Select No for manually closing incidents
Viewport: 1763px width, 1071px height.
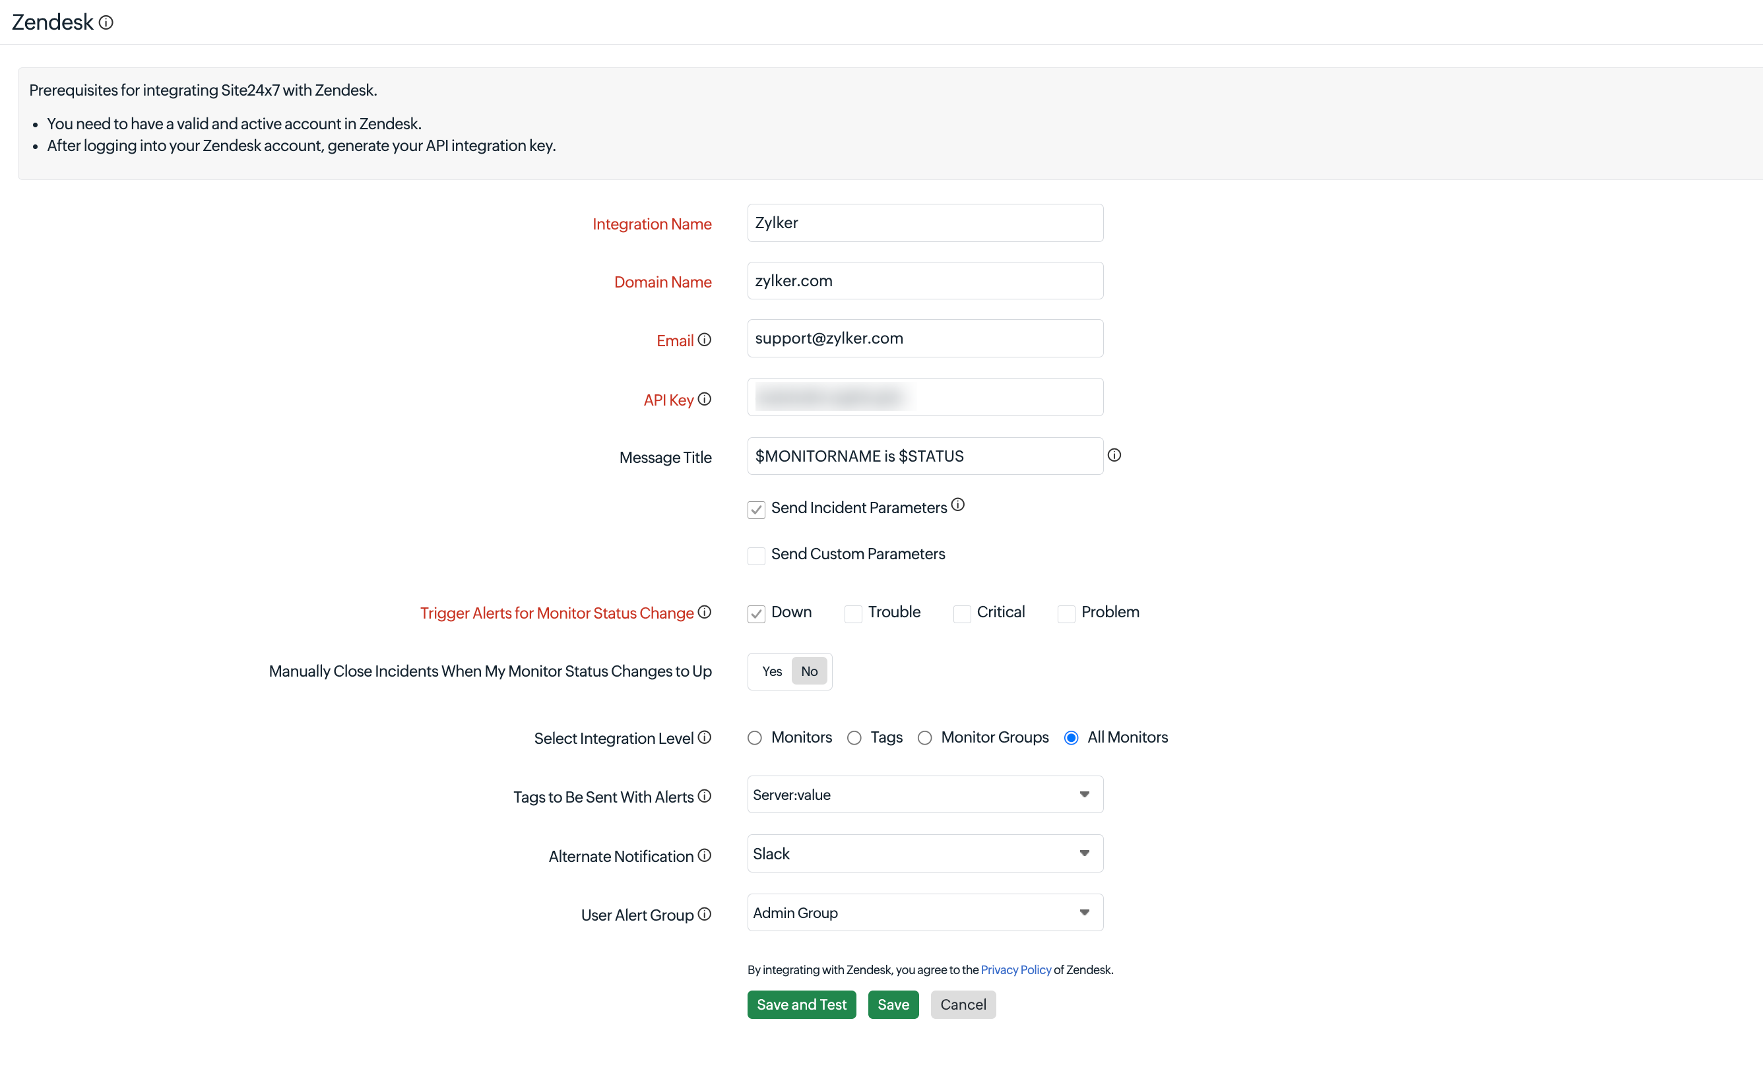coord(809,671)
